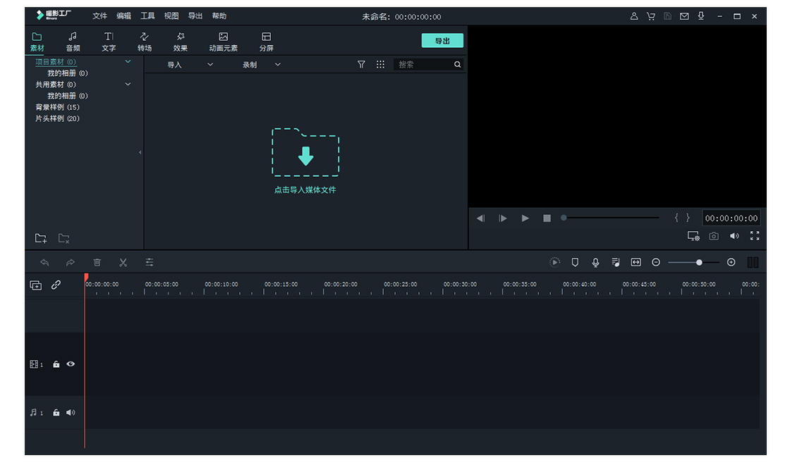Screen dimensions: 790x465
Task: Click the new folder icon in media panel
Action: [41, 238]
